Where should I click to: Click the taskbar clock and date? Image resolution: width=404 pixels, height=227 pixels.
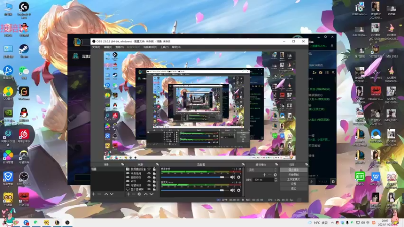pyautogui.click(x=385, y=223)
